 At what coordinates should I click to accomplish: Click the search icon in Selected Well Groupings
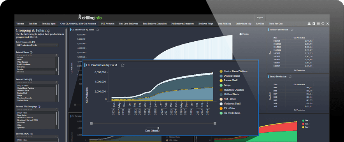tap(56, 109)
